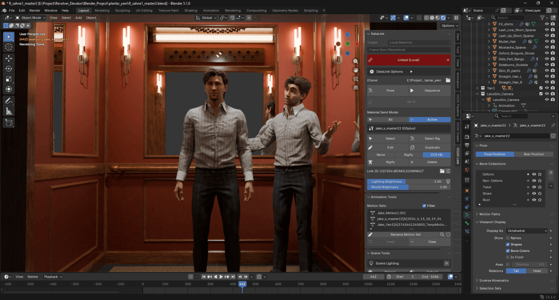The height and width of the screenshot is (300, 559).
Task: Hide Mullet_Hair in the outliner
Action: coord(546,41)
